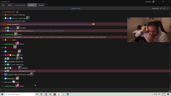Open the BruceDropEmOff tab
The width and height of the screenshot is (171, 96).
(20, 5)
